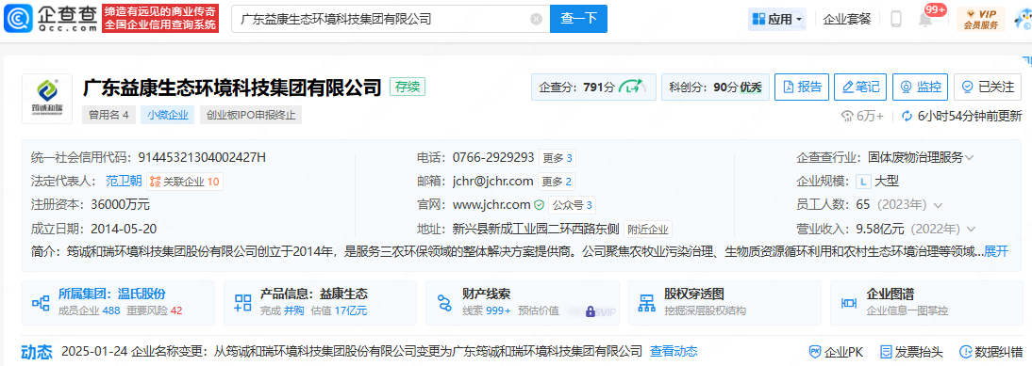Click 估值 17亿元 value
Viewport: 1032px width, 366px height.
click(339, 310)
